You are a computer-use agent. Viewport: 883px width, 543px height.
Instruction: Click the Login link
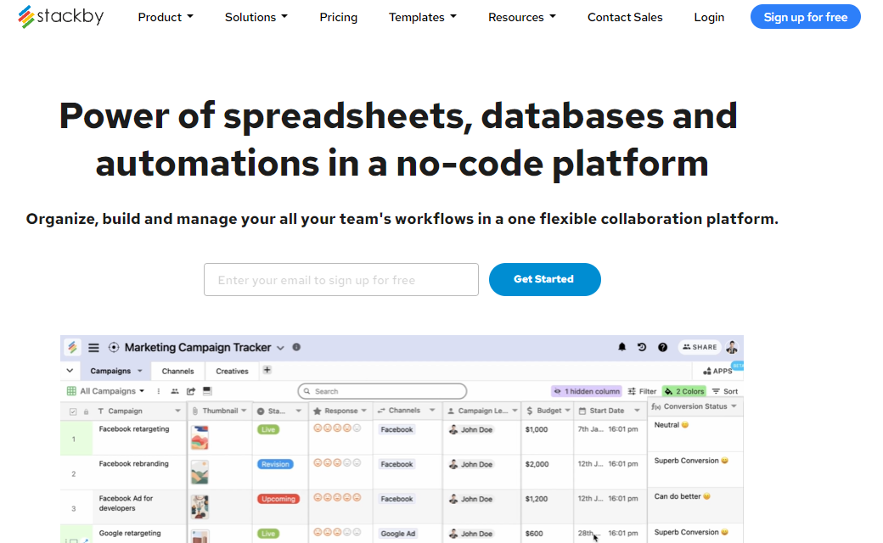pyautogui.click(x=709, y=18)
